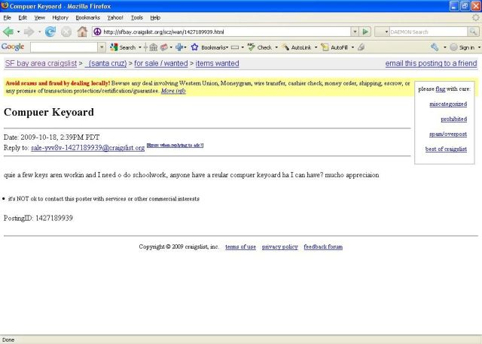Open the Bookmarks menu
Screen dimensions: 482x344
coord(87,17)
